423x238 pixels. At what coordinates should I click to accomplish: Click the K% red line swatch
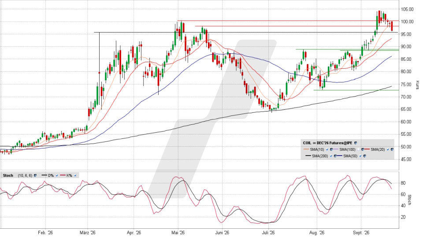63,175
